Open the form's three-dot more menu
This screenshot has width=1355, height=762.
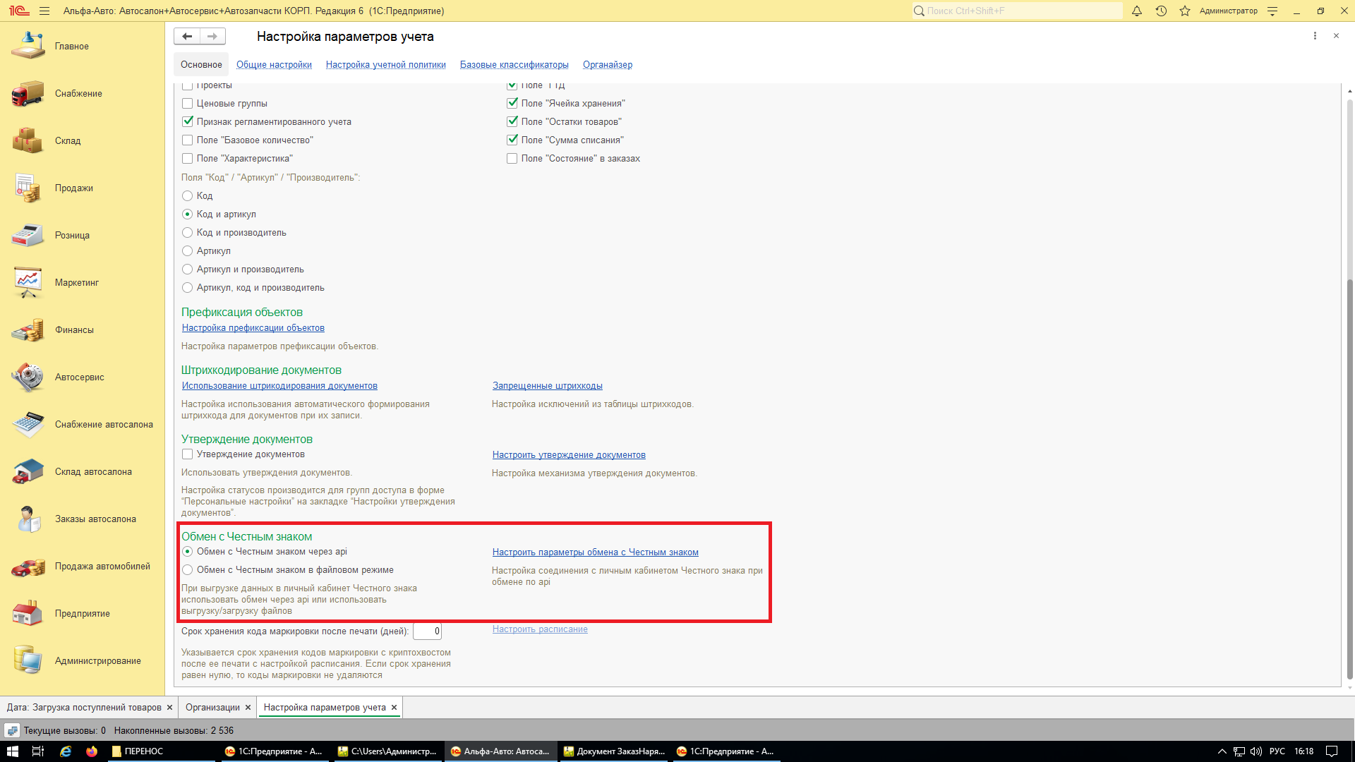click(1315, 36)
